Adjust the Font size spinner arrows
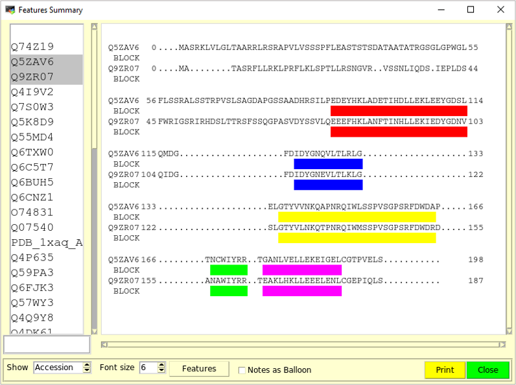The width and height of the screenshot is (516, 385). point(161,367)
